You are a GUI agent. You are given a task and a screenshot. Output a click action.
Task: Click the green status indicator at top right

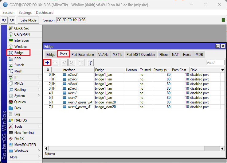click(x=223, y=20)
